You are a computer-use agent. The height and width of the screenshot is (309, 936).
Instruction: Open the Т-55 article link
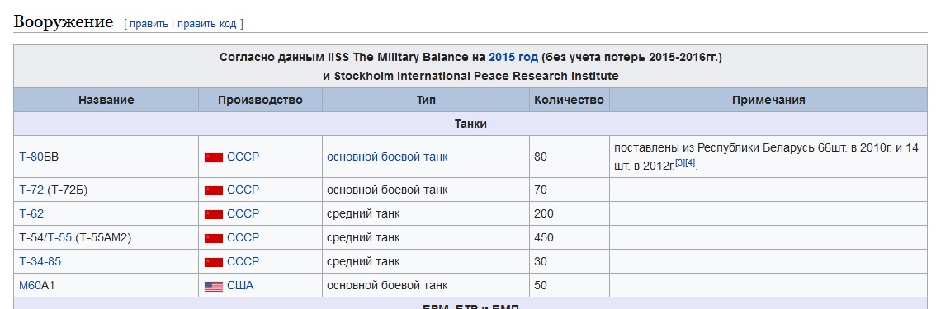coord(59,237)
